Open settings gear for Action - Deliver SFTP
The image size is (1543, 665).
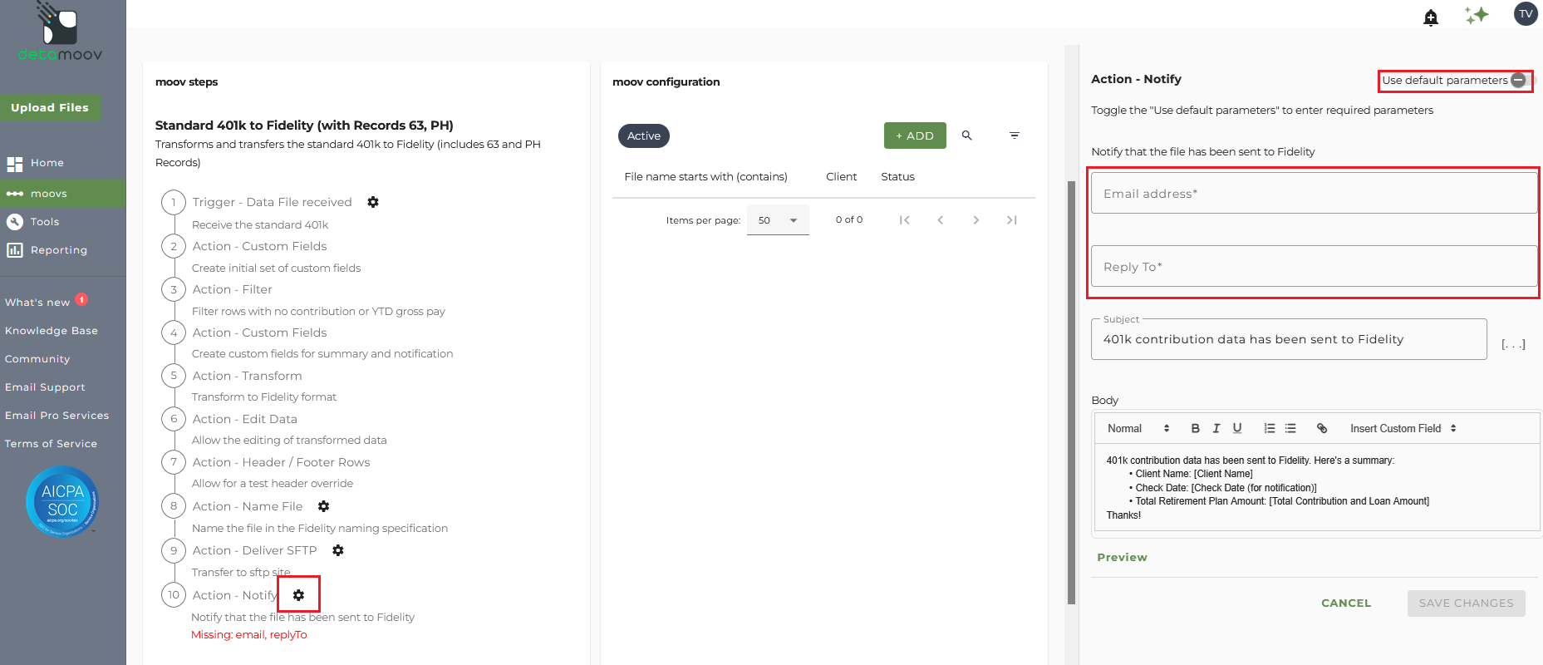(338, 550)
